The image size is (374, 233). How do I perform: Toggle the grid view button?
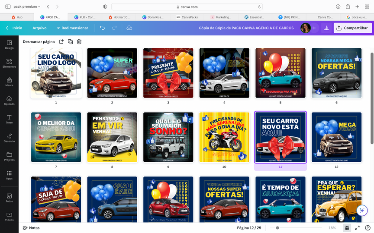click(x=347, y=228)
